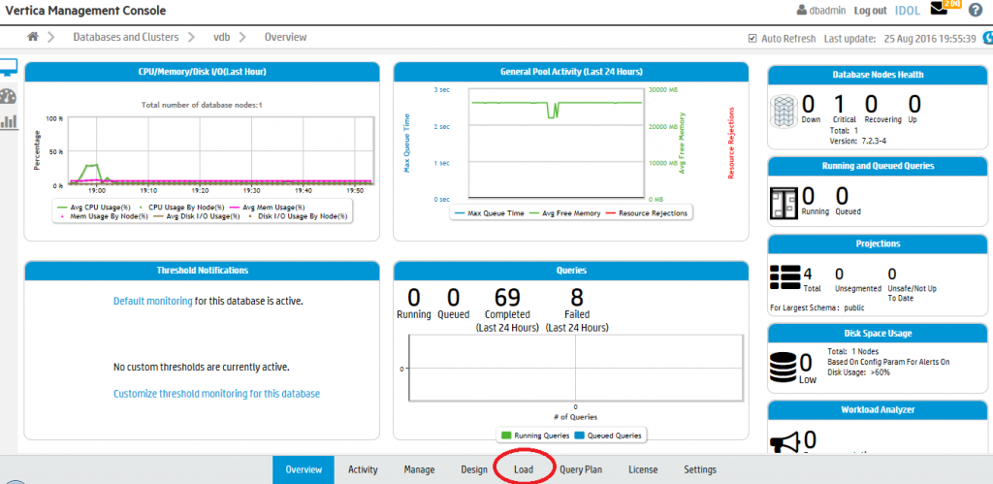The width and height of the screenshot is (993, 484).
Task: Click the CPU/Memory/Disk I/O panel header
Action: pyautogui.click(x=202, y=72)
